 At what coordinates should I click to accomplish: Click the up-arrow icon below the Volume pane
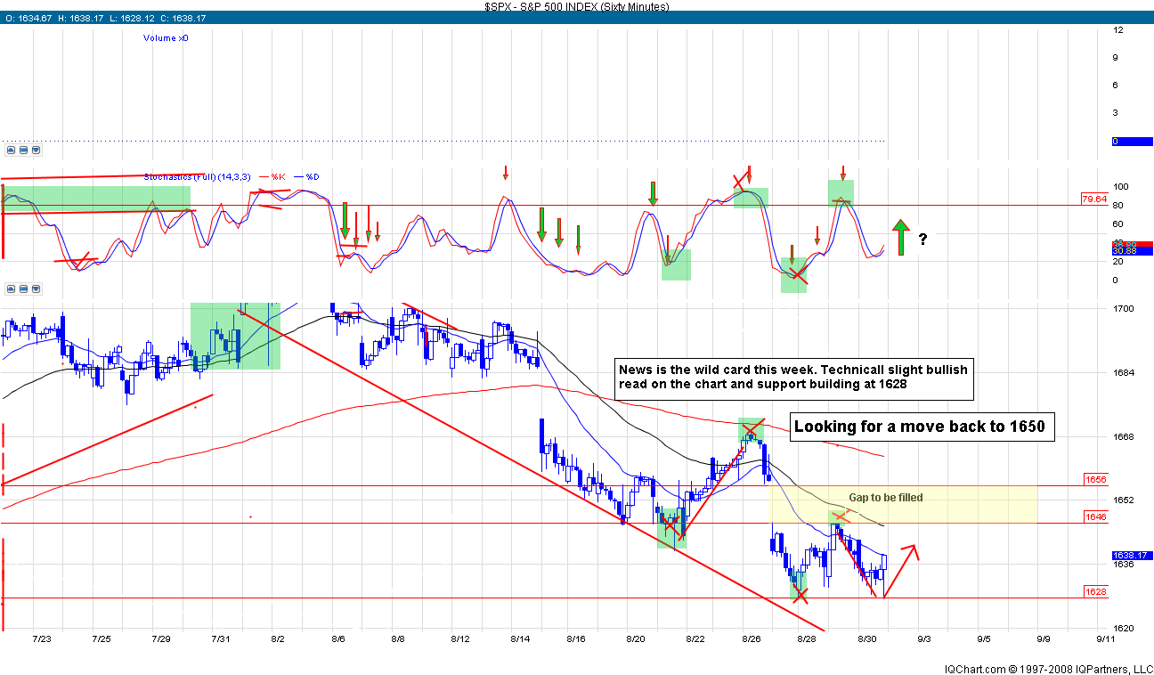pos(9,150)
